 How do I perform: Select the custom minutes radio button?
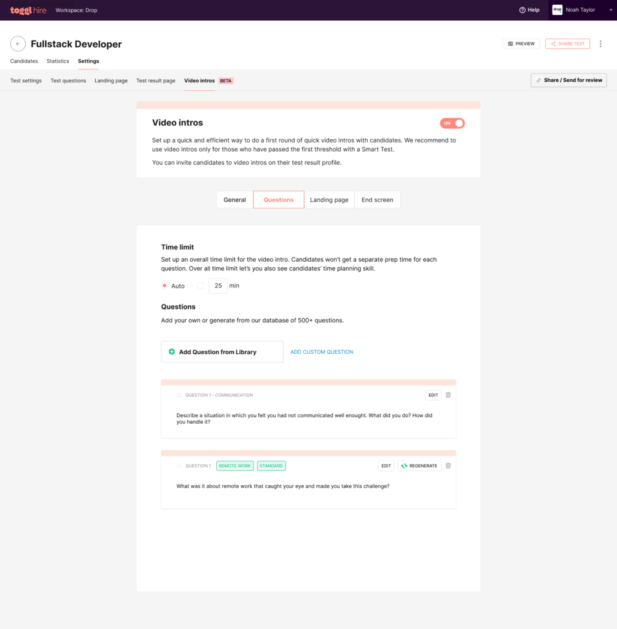pyautogui.click(x=200, y=286)
